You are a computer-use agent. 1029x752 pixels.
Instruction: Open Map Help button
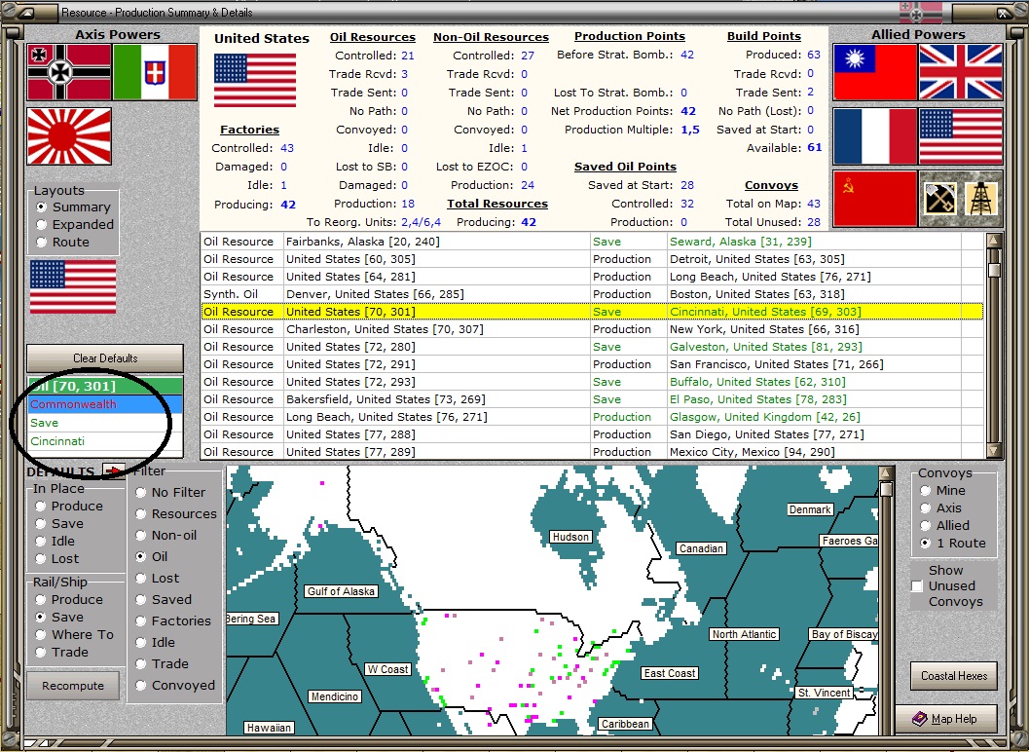click(945, 719)
